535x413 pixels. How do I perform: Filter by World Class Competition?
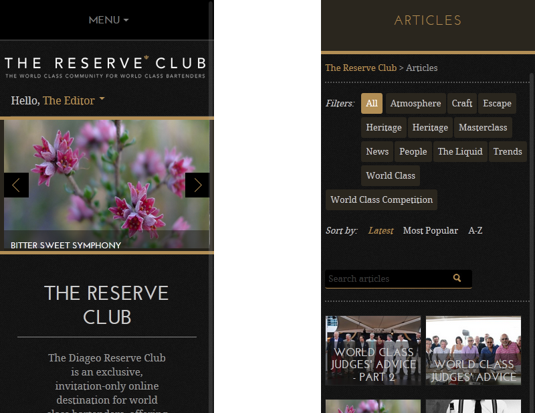(381, 199)
